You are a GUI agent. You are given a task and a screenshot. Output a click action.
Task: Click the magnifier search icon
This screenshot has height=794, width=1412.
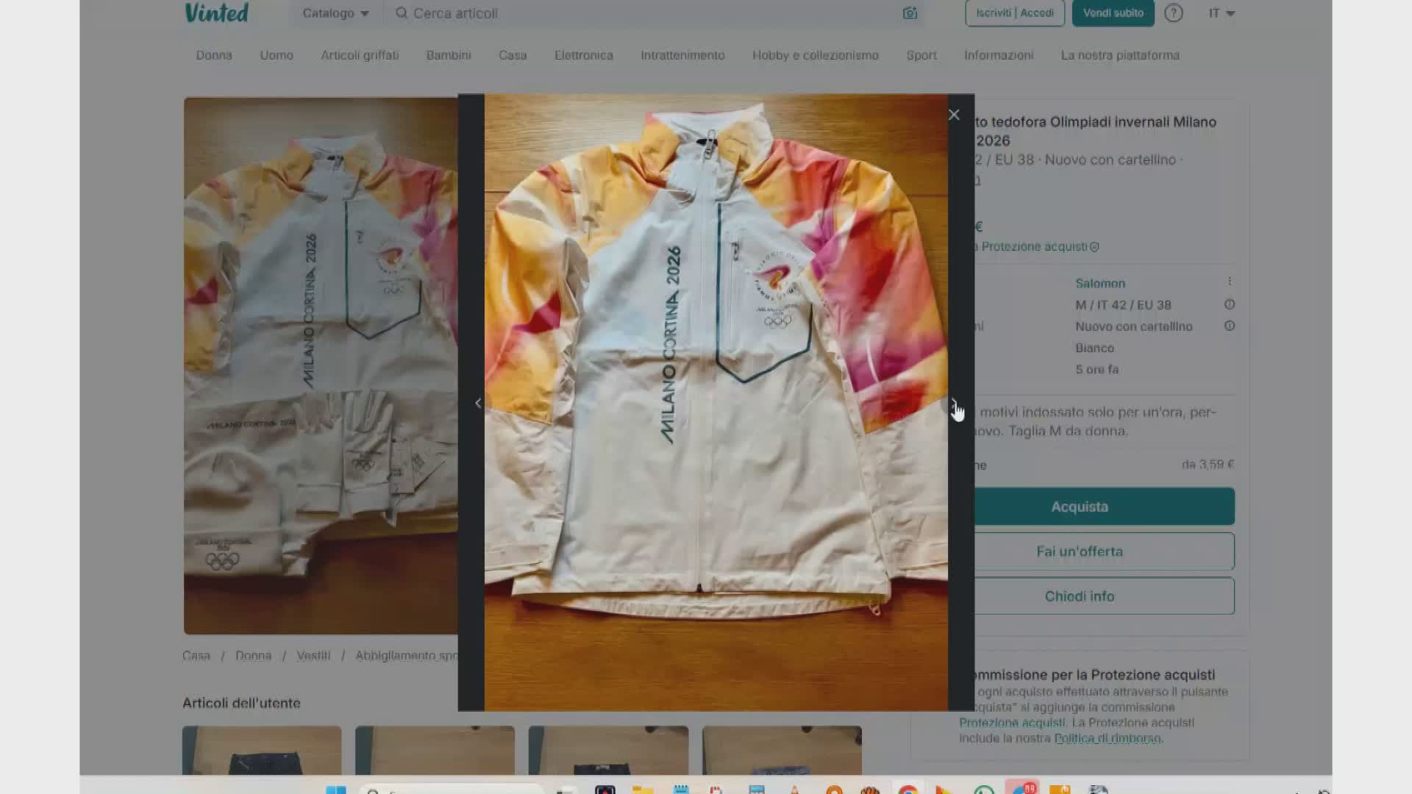(402, 13)
